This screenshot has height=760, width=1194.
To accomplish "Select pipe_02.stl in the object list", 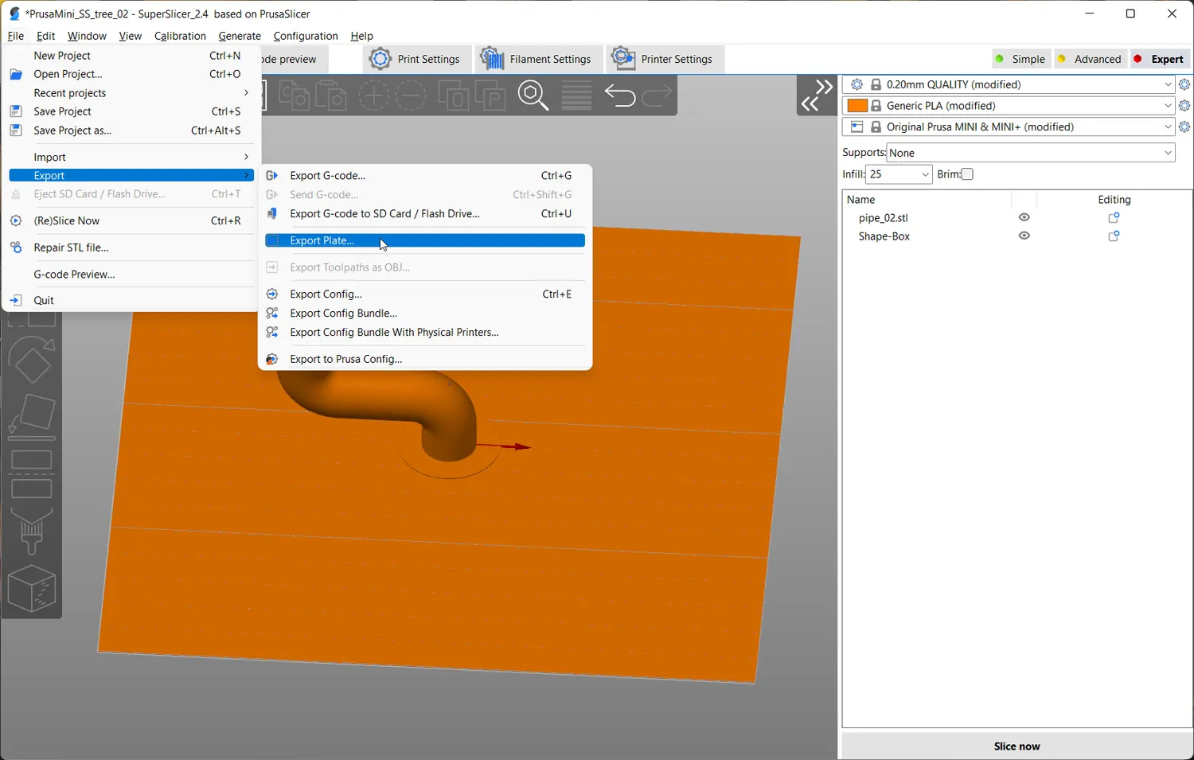I will coord(883,218).
